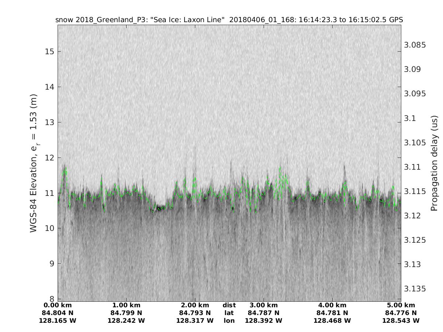
Task: Click the 84.787 N latitude label
Action: 264,313
